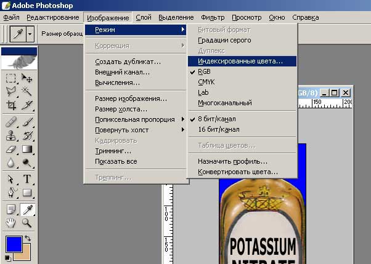Select the Type tool
Image resolution: width=371 pixels, height=264 pixels.
click(x=27, y=179)
